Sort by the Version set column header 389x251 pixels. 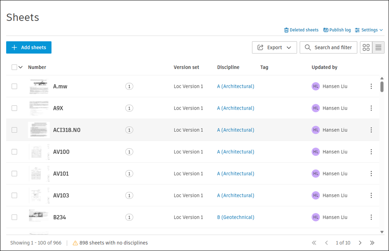coord(186,67)
